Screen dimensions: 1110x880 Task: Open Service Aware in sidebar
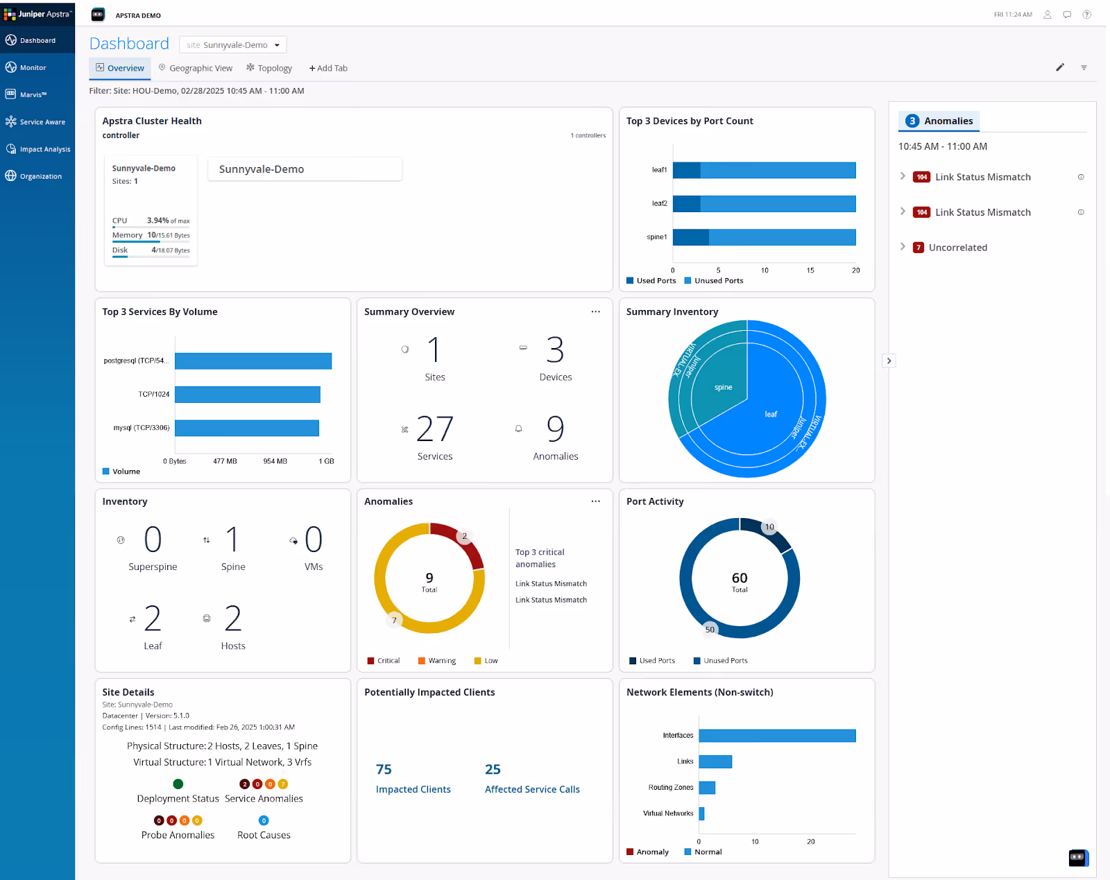pos(37,122)
